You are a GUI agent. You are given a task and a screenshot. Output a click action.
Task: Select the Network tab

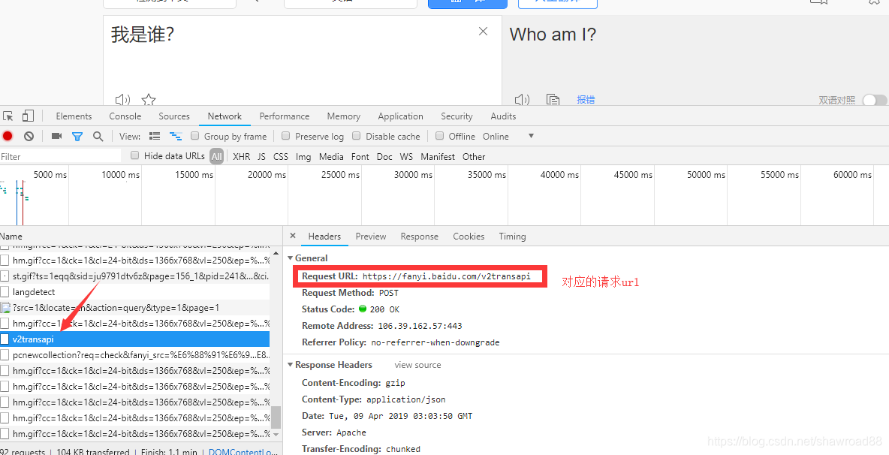pyautogui.click(x=225, y=116)
